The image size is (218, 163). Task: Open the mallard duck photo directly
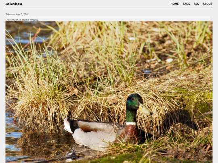click(109, 92)
